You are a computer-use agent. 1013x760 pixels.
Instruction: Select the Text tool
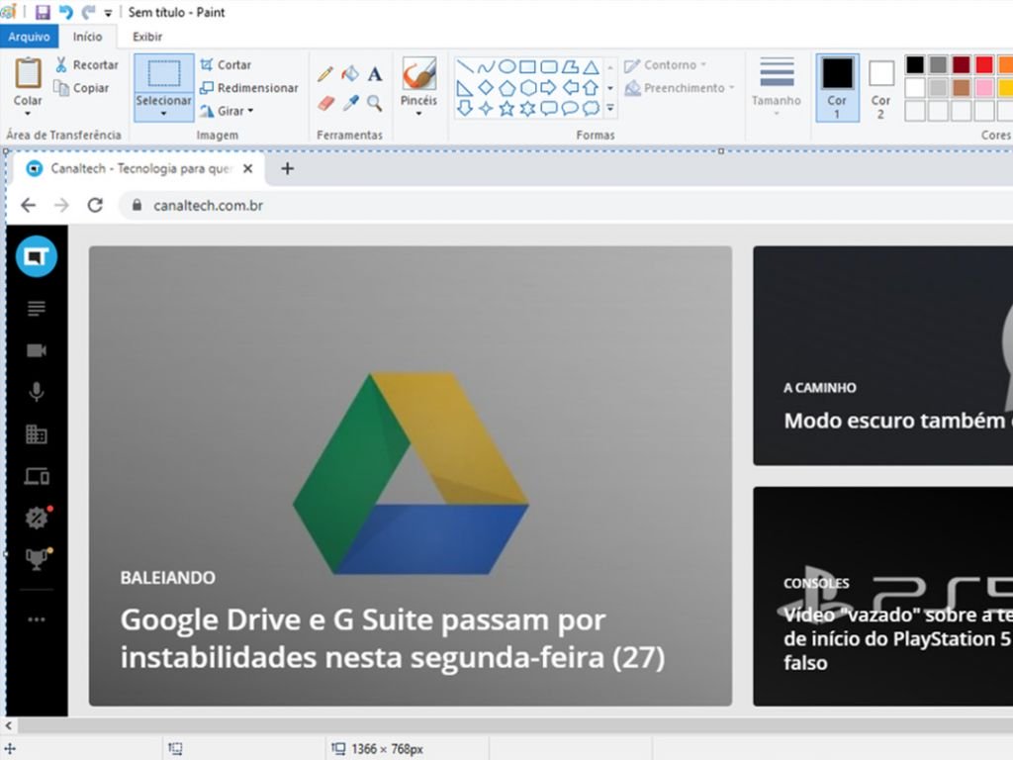point(375,73)
